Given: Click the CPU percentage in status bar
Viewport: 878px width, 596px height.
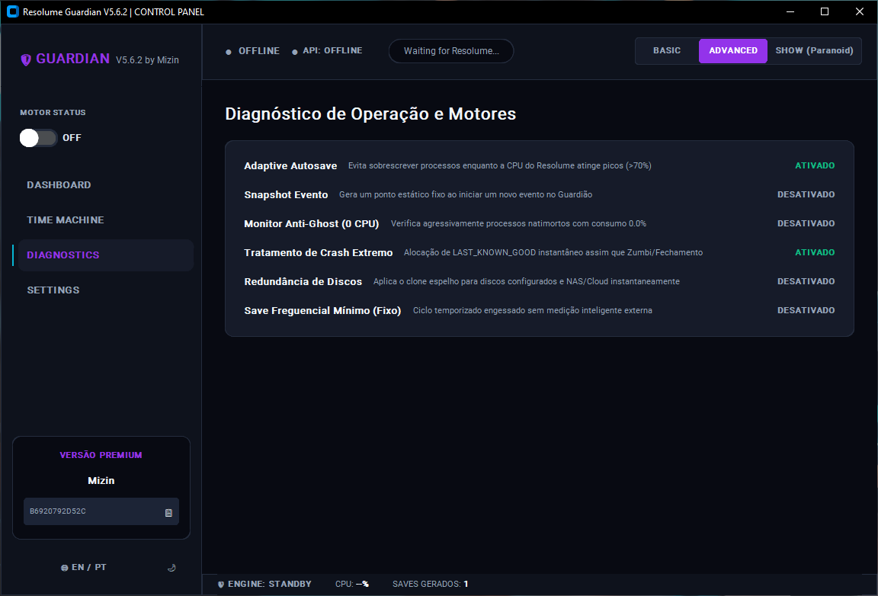Looking at the screenshot, I should click(x=351, y=585).
